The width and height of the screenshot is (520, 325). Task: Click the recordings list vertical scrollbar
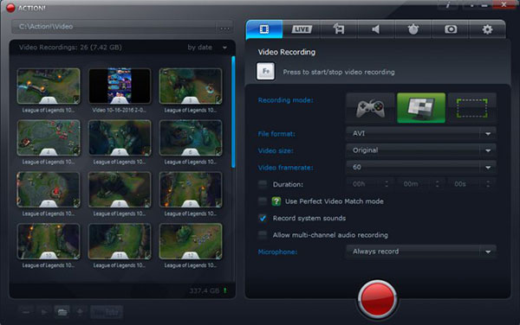[233, 112]
